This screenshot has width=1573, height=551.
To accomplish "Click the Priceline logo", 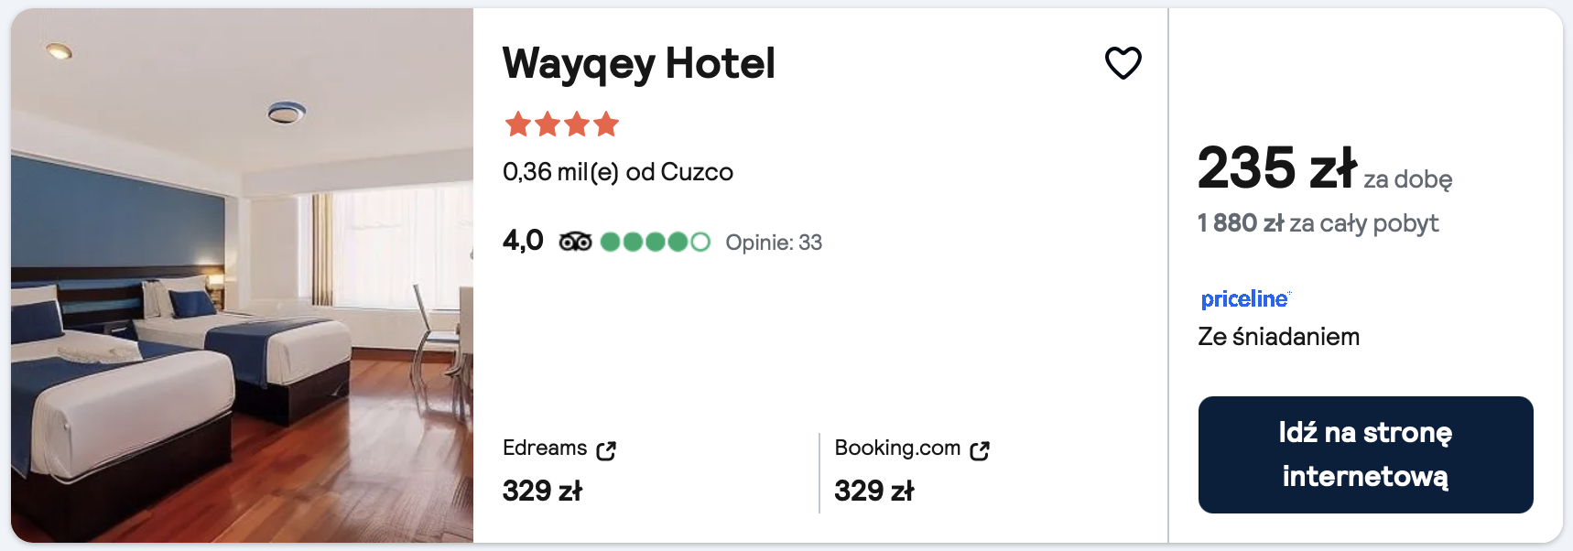I will (1245, 299).
